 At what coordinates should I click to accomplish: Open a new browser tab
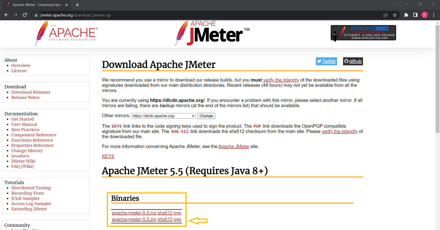click(77, 5)
